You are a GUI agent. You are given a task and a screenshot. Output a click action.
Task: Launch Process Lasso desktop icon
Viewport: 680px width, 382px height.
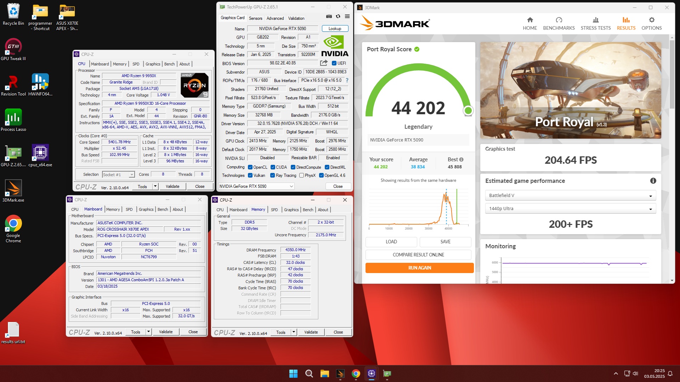13,120
